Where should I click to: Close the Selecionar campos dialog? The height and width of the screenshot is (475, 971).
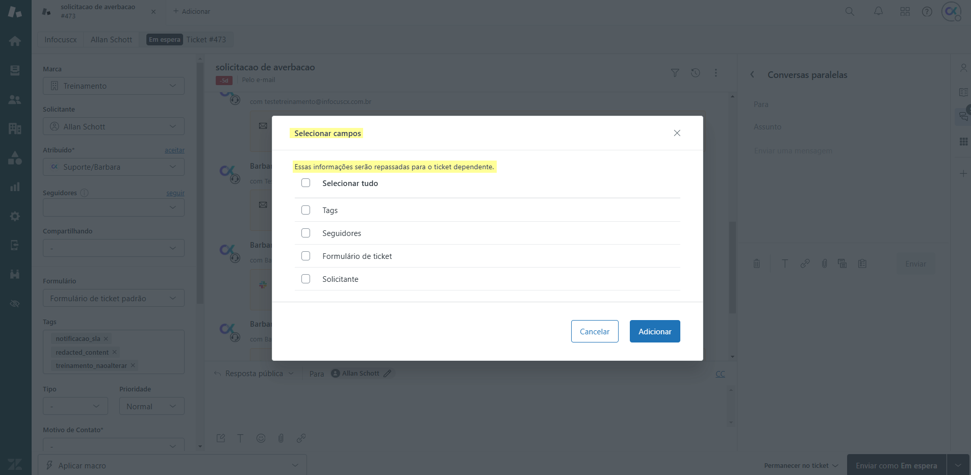[x=677, y=133]
